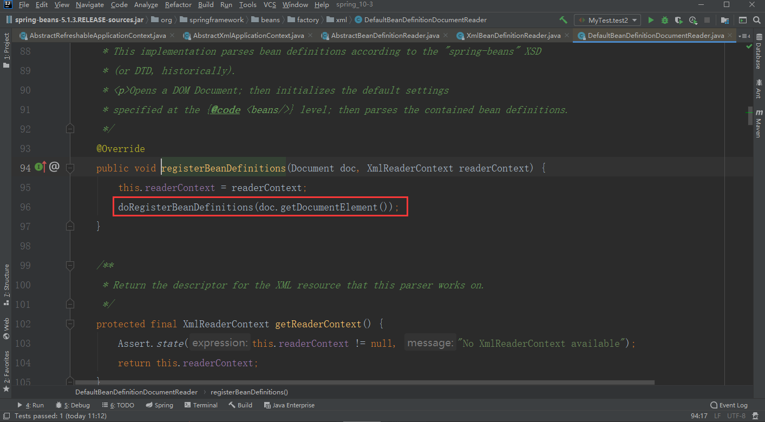Show the hidden editor tabs list dropdown
Screen dimensions: 765x422
pos(745,36)
